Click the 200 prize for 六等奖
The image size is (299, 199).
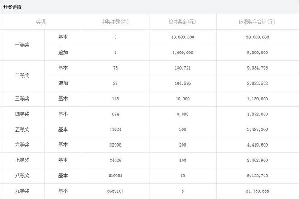(183, 145)
